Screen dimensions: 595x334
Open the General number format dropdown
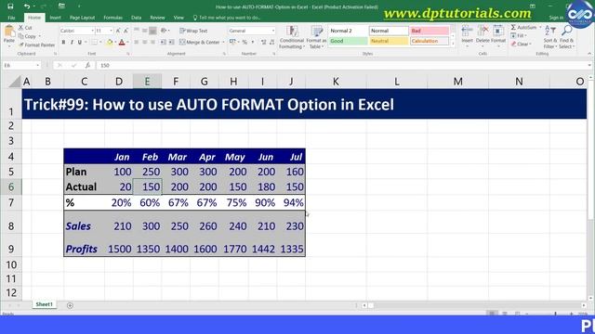272,31
